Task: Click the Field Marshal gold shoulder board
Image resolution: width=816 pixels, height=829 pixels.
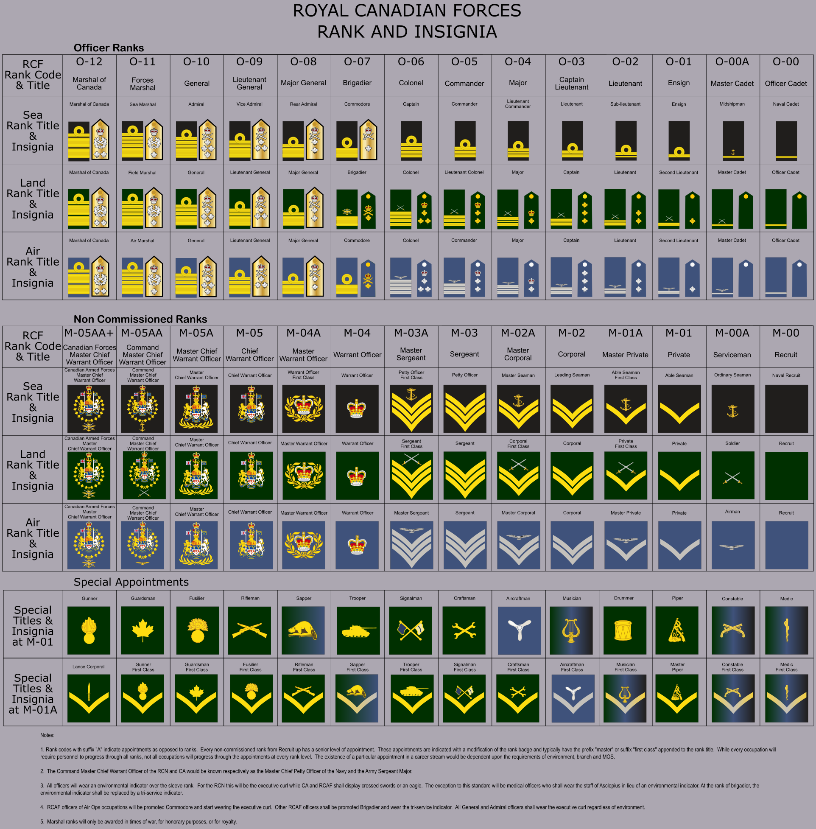Action: (154, 208)
